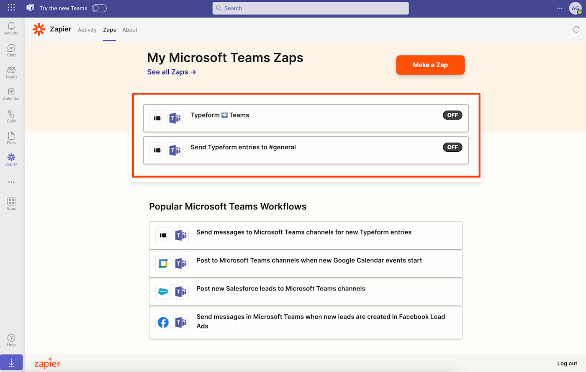Click Typeform icon on Typeform ➡️ Teams row

pyautogui.click(x=157, y=118)
